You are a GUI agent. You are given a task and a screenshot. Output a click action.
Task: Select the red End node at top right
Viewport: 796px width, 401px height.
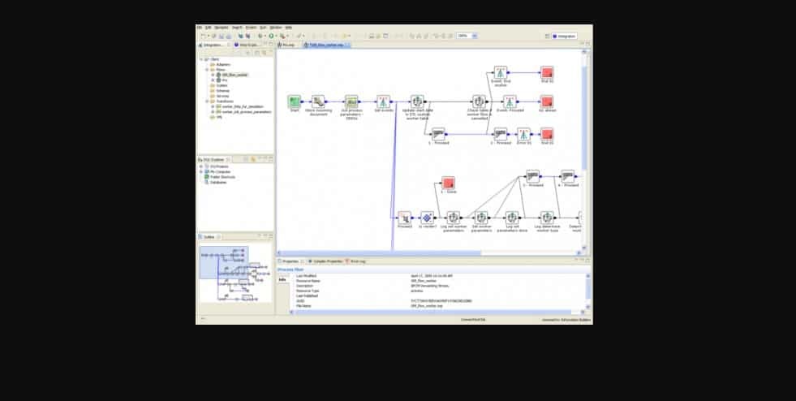point(547,73)
